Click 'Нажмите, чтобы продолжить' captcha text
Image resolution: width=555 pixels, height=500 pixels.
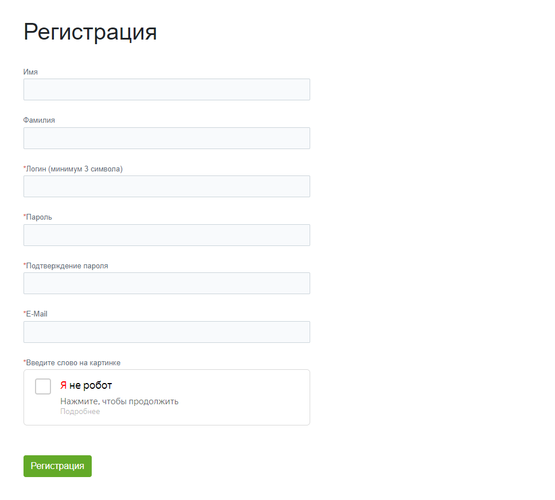coord(119,401)
